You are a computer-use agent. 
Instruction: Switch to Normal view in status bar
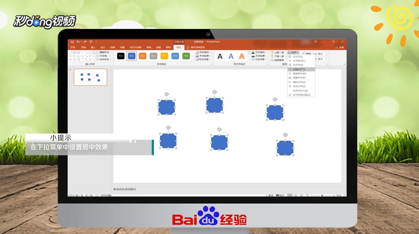[290, 195]
